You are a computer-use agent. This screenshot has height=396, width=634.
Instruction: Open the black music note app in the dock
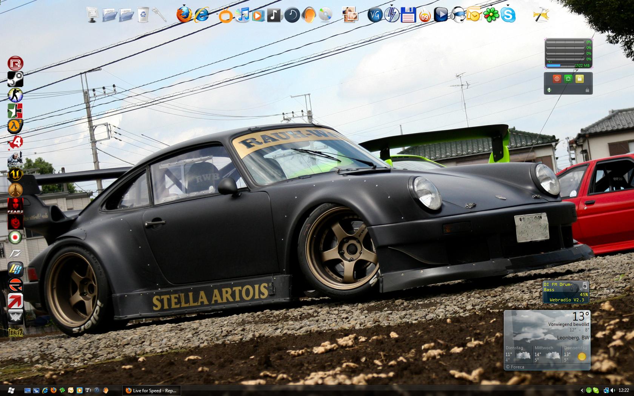(274, 15)
